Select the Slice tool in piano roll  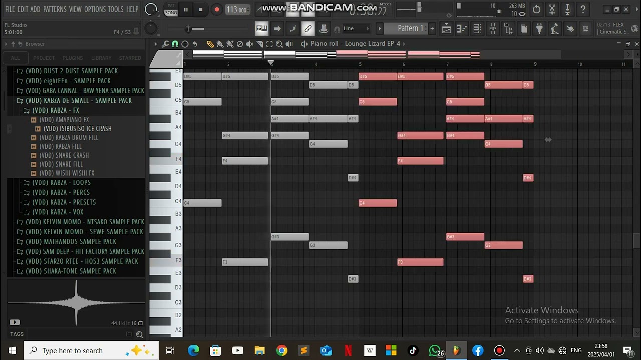coord(259,44)
